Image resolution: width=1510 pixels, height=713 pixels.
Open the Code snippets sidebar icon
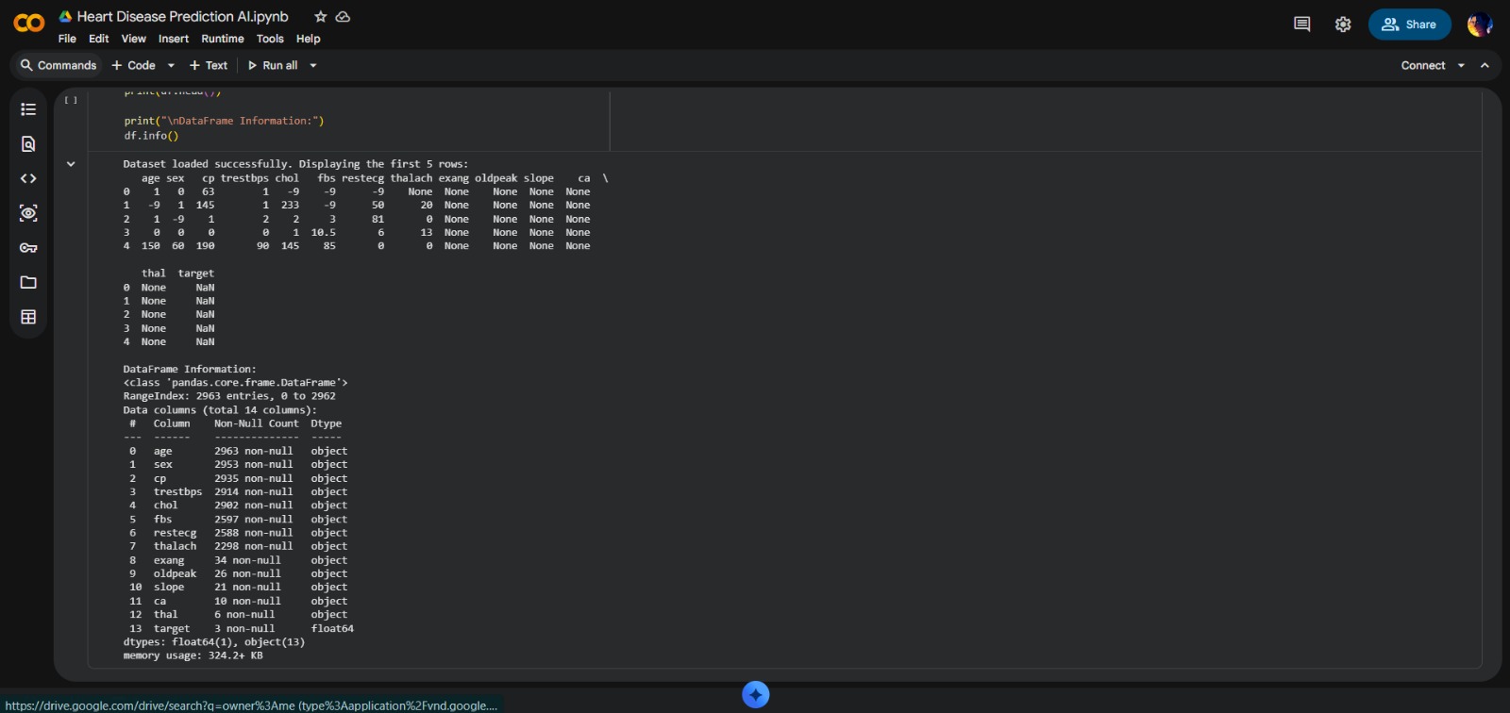click(28, 178)
